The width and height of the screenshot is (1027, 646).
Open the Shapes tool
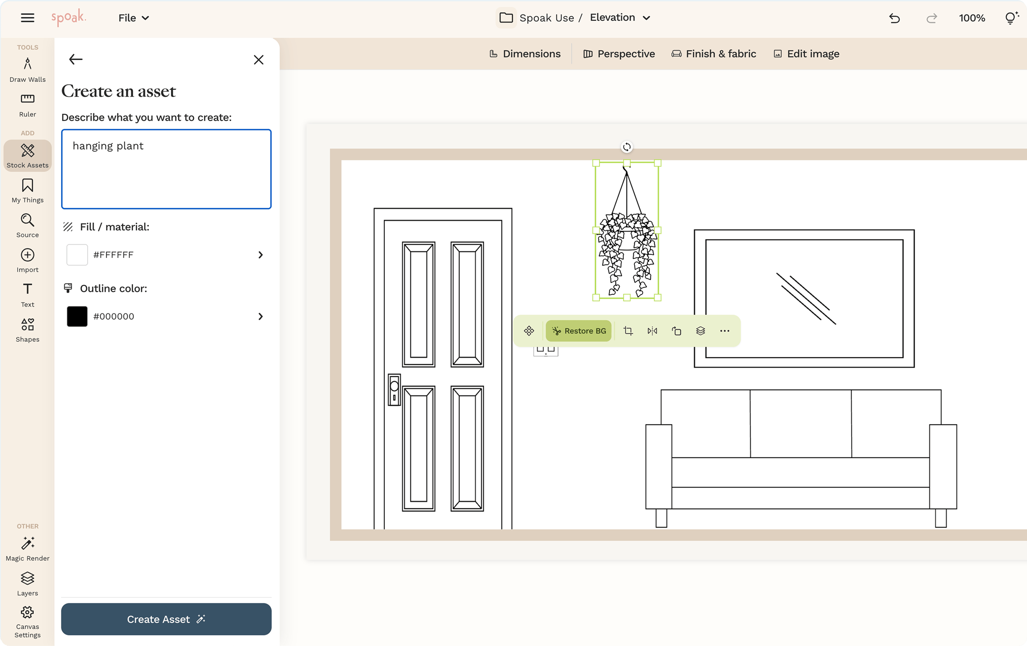click(x=27, y=330)
